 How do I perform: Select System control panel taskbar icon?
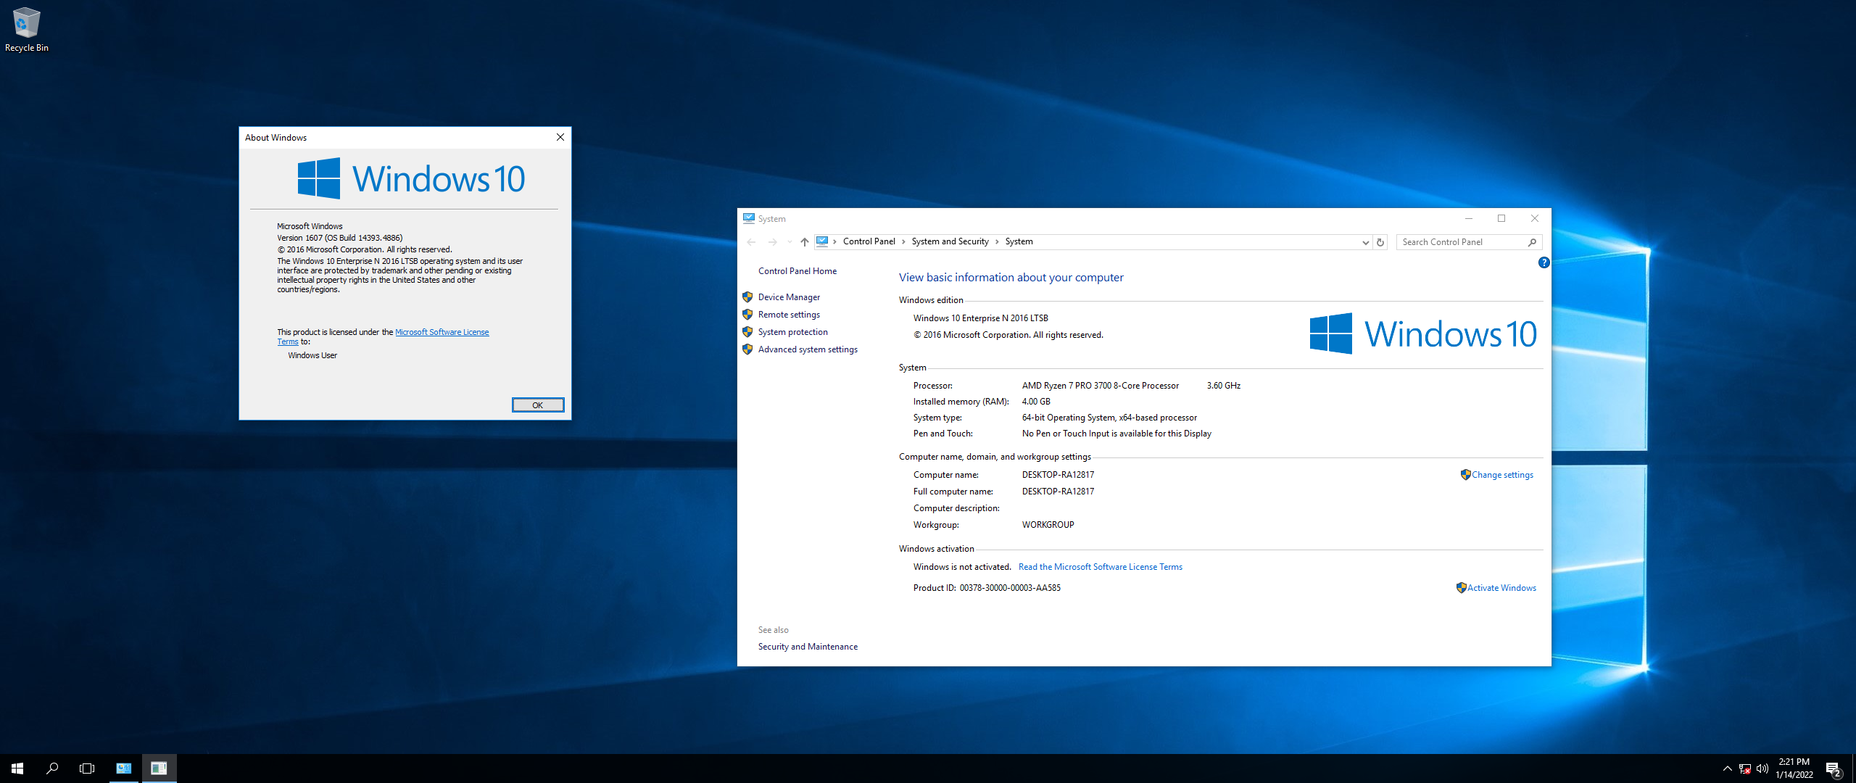pos(124,768)
